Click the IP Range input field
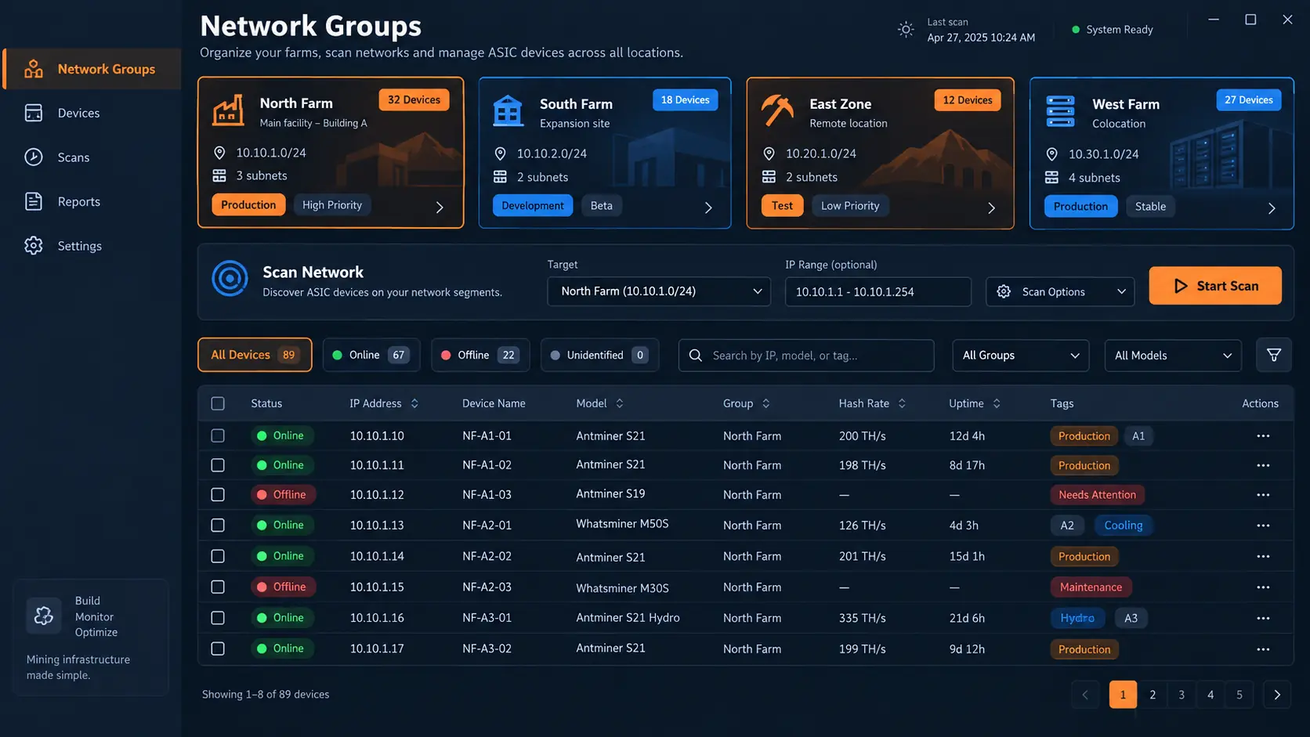 coord(878,291)
